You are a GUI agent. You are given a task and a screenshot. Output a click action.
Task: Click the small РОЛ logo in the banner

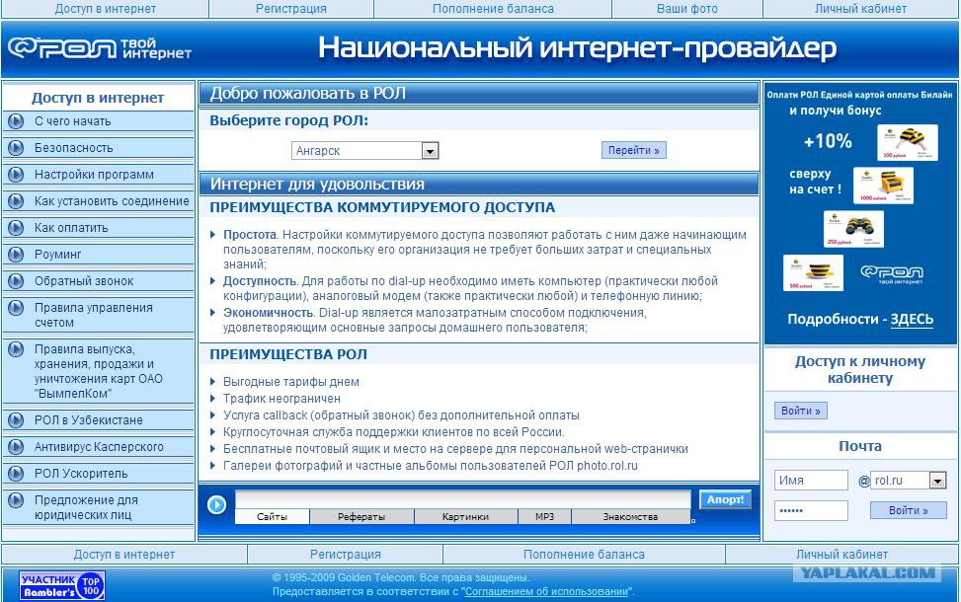point(892,274)
